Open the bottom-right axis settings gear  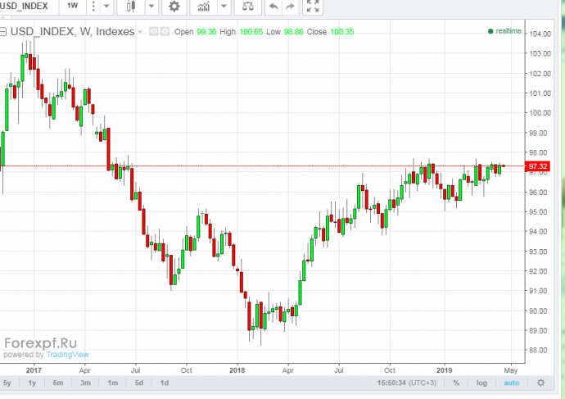pyautogui.click(x=540, y=383)
